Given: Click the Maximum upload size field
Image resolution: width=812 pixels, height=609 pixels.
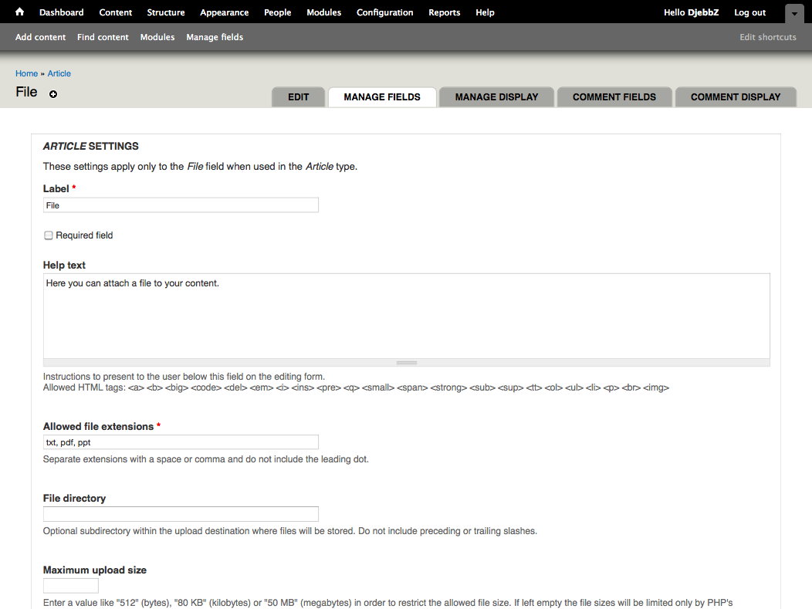Looking at the screenshot, I should click(71, 586).
